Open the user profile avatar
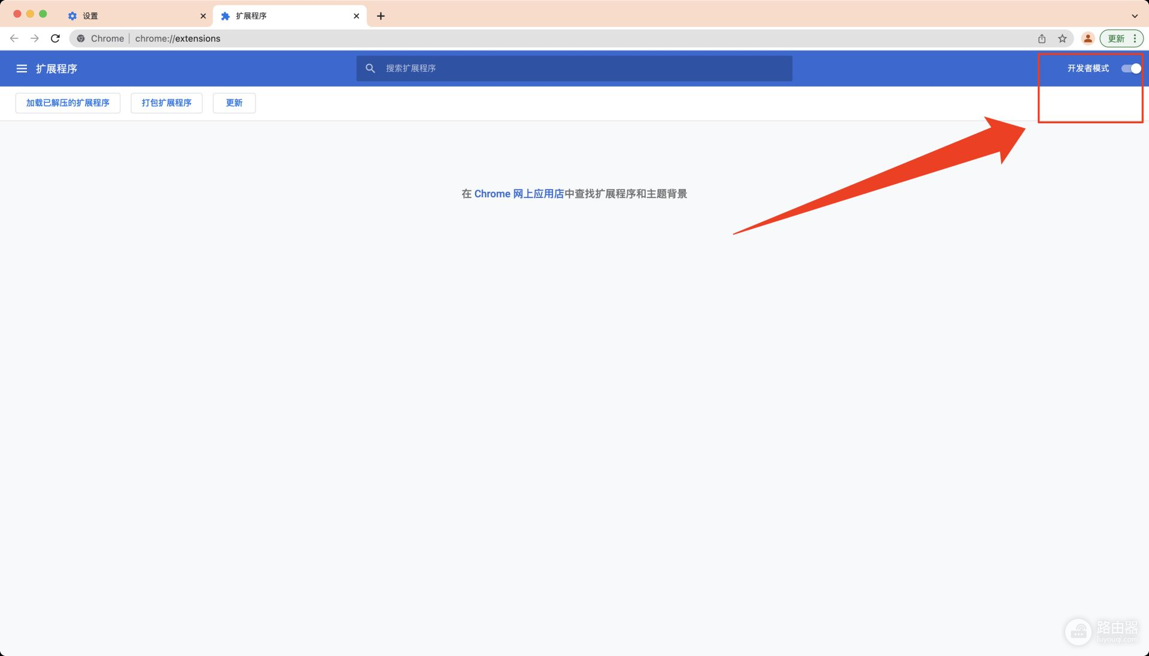This screenshot has width=1149, height=656. point(1088,38)
